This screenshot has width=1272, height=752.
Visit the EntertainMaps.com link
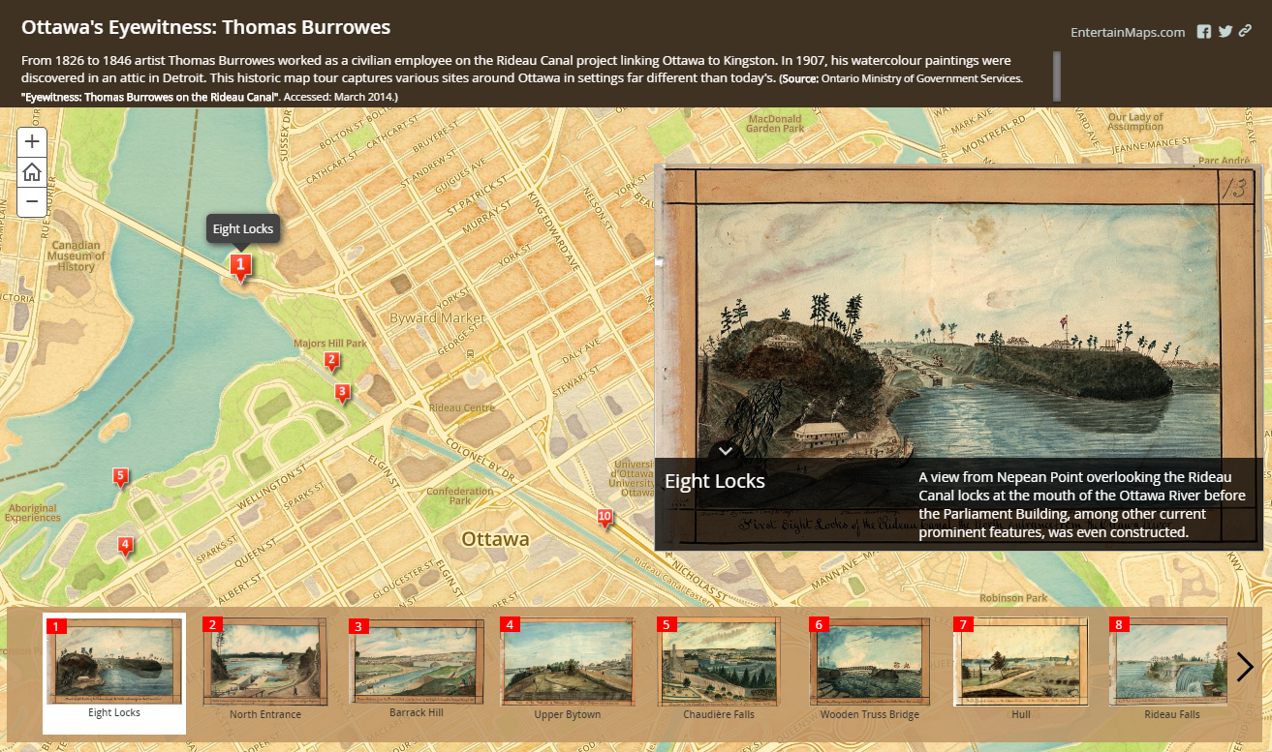tap(1128, 32)
